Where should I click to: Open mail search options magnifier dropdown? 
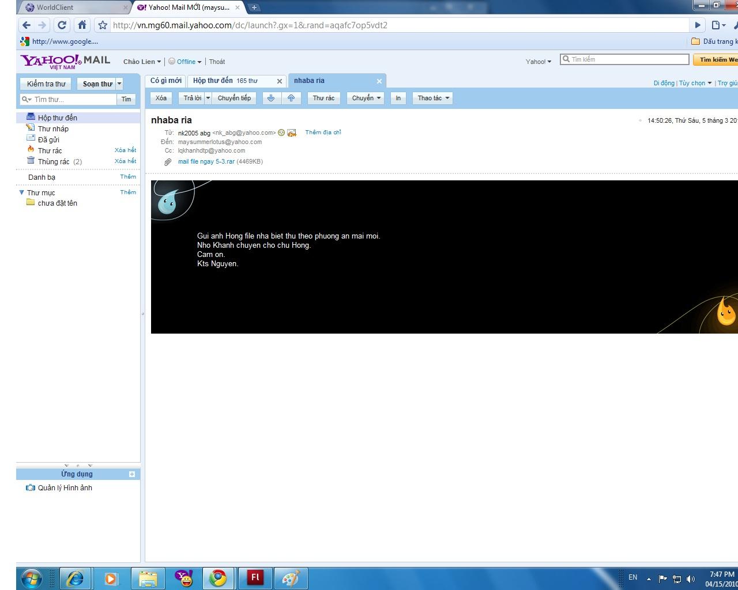pos(27,99)
